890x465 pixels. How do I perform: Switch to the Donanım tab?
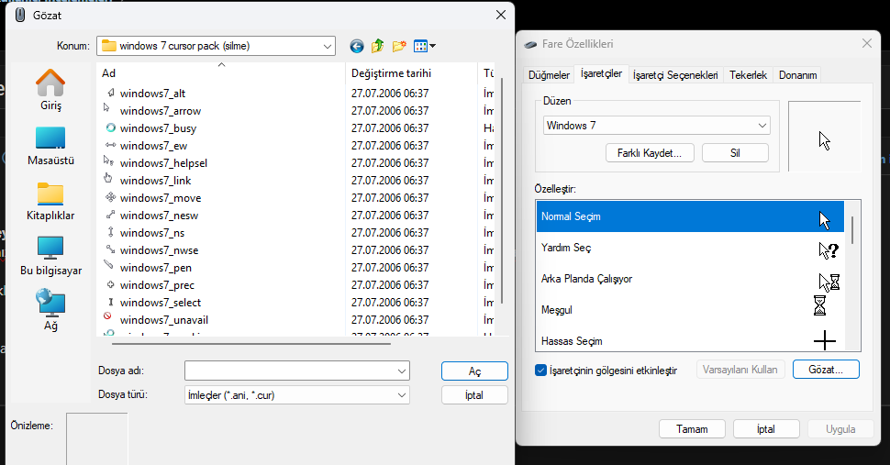(797, 75)
